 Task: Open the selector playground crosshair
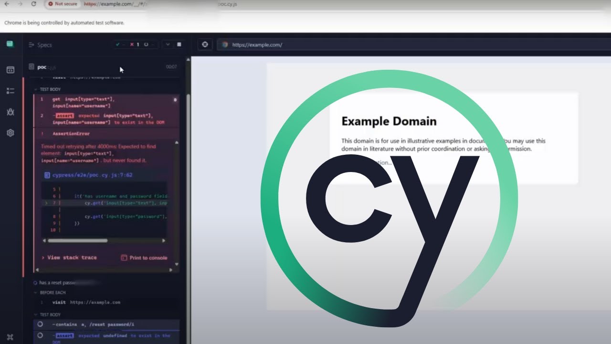click(205, 44)
